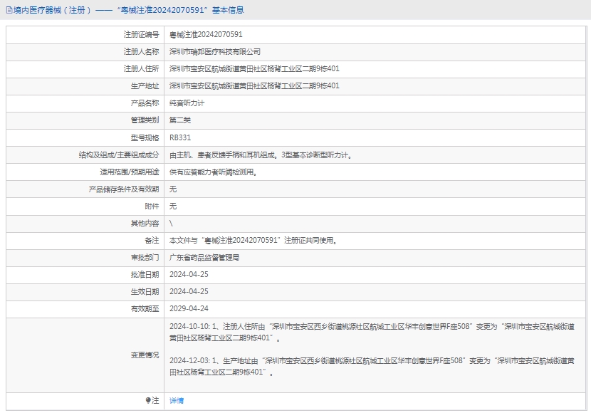Click the 变更情况 row label
This screenshot has height=413, width=591.
click(145, 355)
